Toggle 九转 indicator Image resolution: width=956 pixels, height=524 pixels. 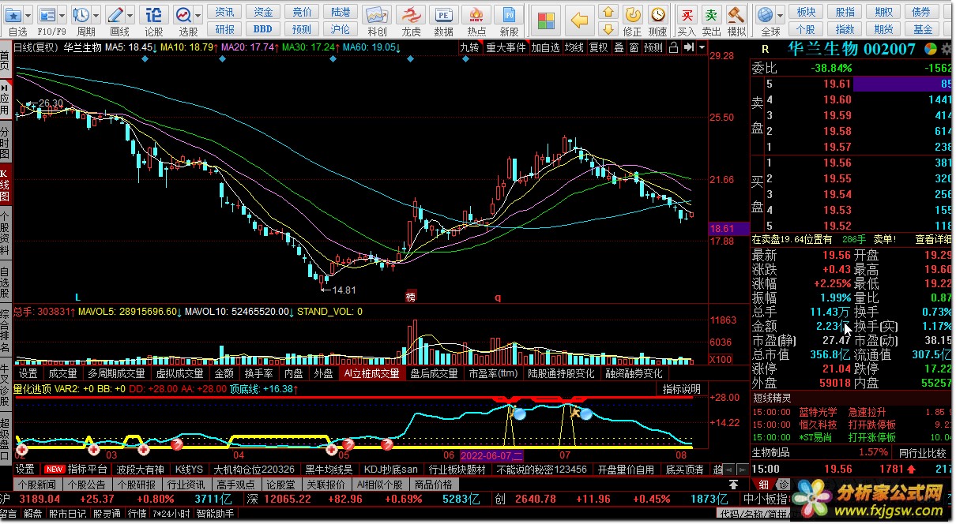point(469,47)
